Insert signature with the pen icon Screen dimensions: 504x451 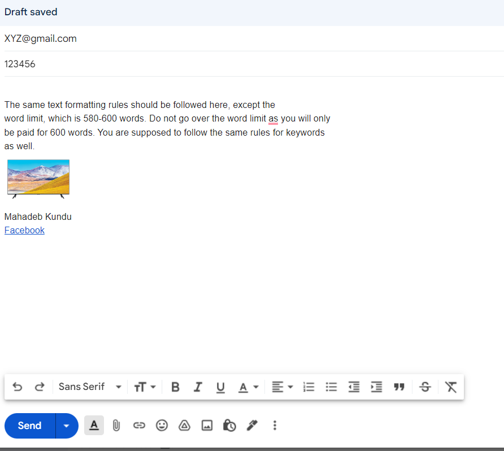click(x=252, y=425)
